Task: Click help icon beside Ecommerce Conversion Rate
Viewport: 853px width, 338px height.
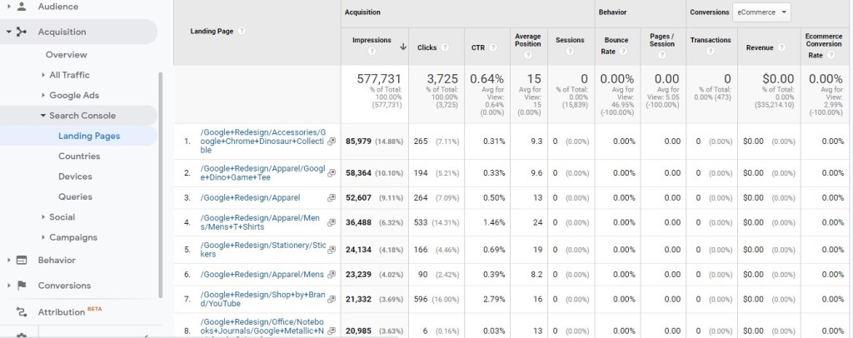Action: [x=831, y=55]
